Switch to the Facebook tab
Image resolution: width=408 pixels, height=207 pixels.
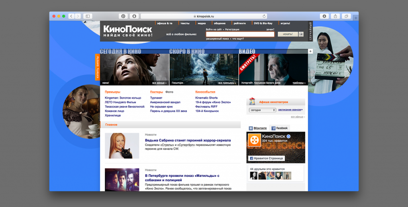[x=279, y=128]
